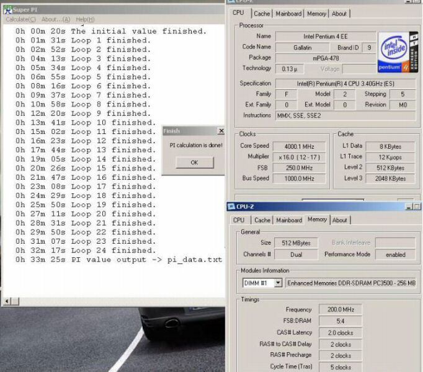The width and height of the screenshot is (423, 372).
Task: Click the Brand ID 9 field
Action: coord(369,48)
